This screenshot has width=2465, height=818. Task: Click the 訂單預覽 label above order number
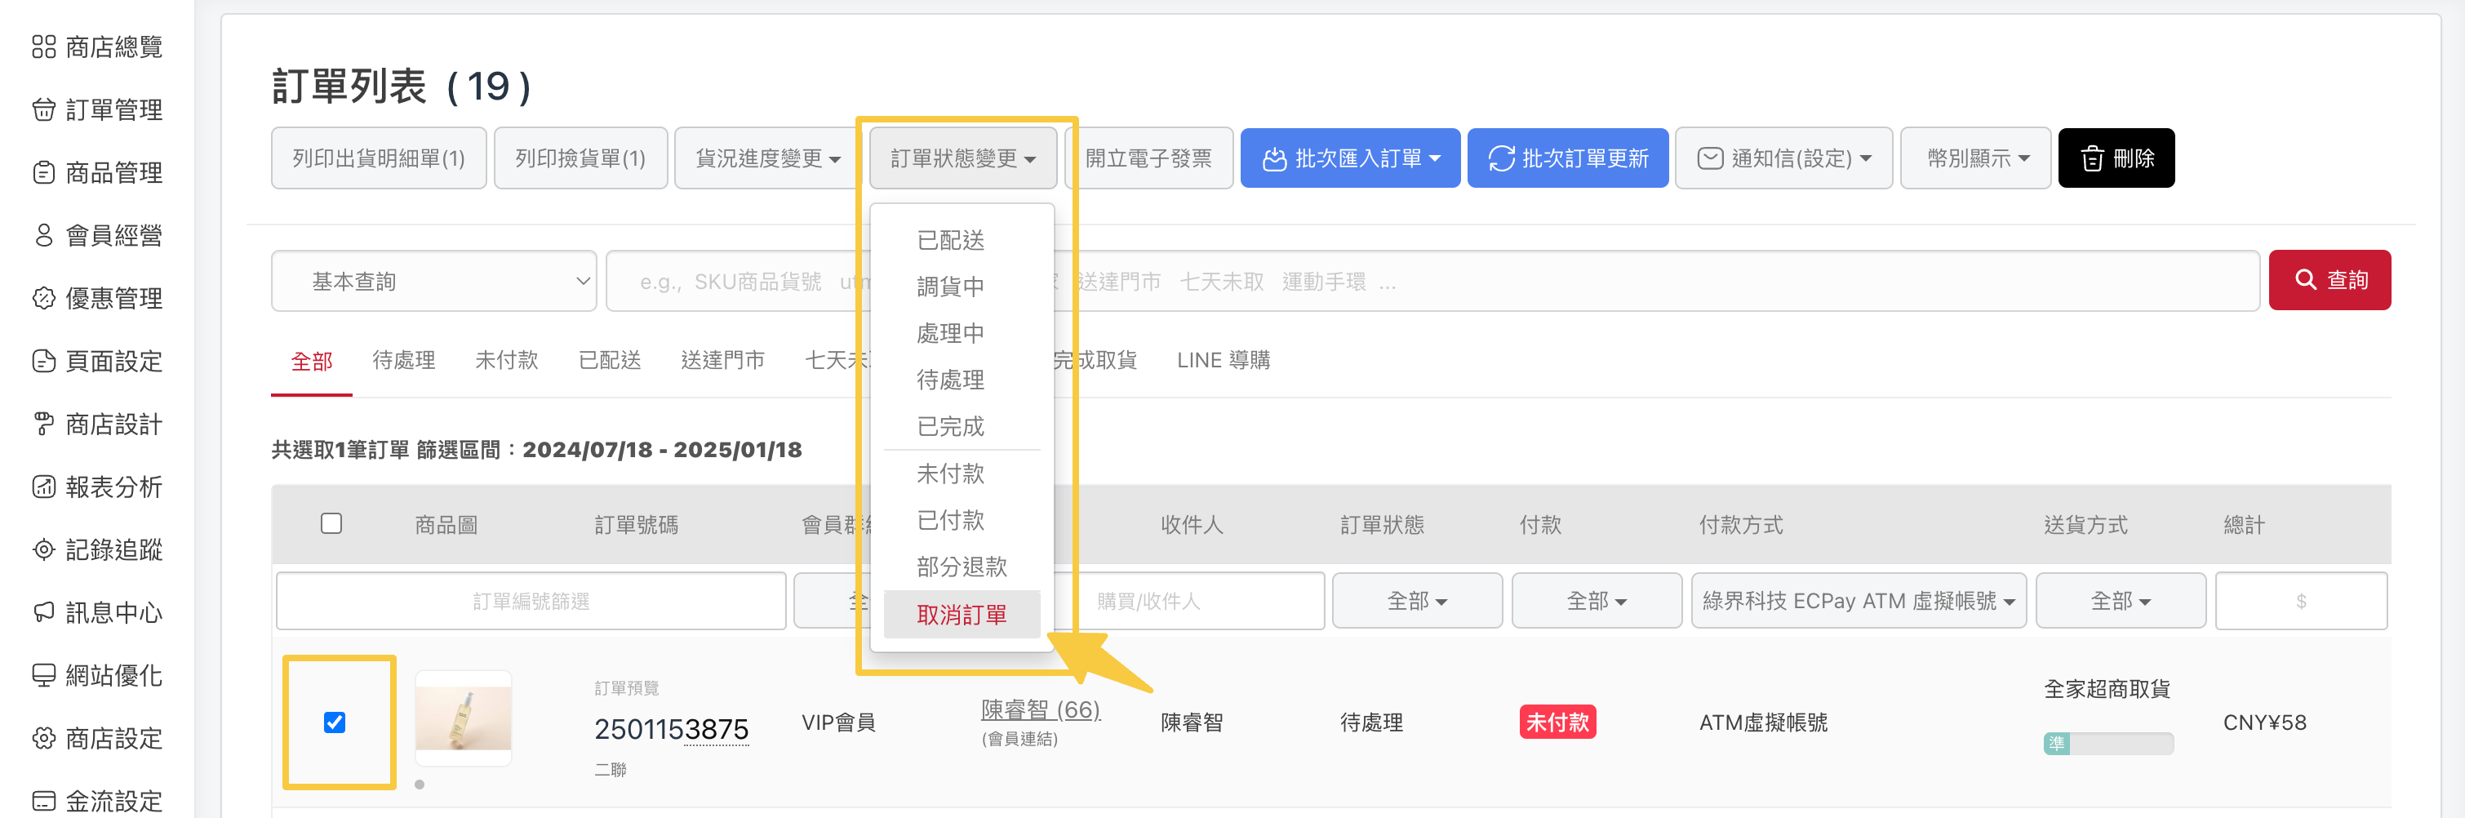point(626,689)
